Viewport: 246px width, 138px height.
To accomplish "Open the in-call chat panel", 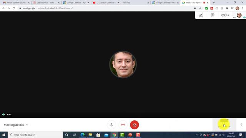I will coord(213,15).
